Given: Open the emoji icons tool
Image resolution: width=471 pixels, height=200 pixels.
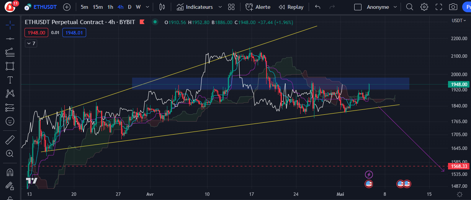Looking at the screenshot, I should (x=10, y=121).
